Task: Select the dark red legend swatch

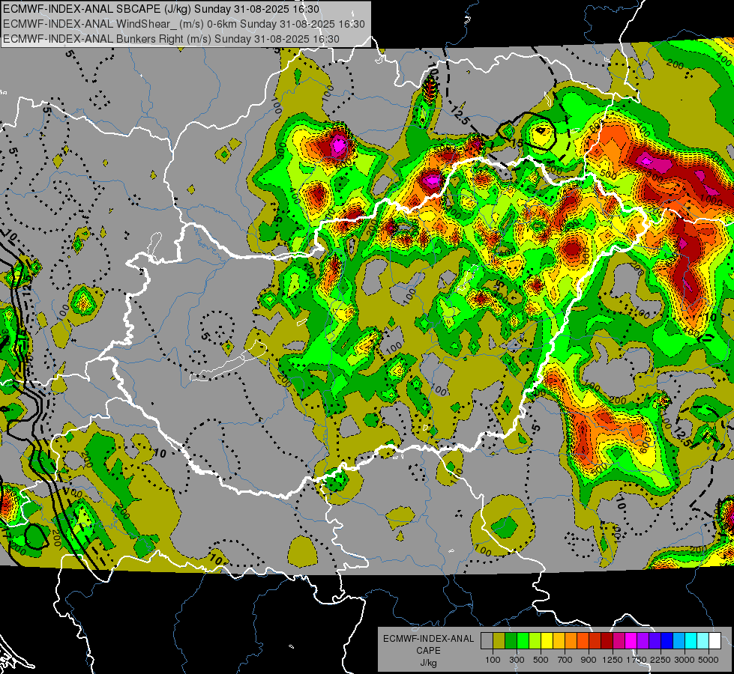Action: click(x=607, y=641)
